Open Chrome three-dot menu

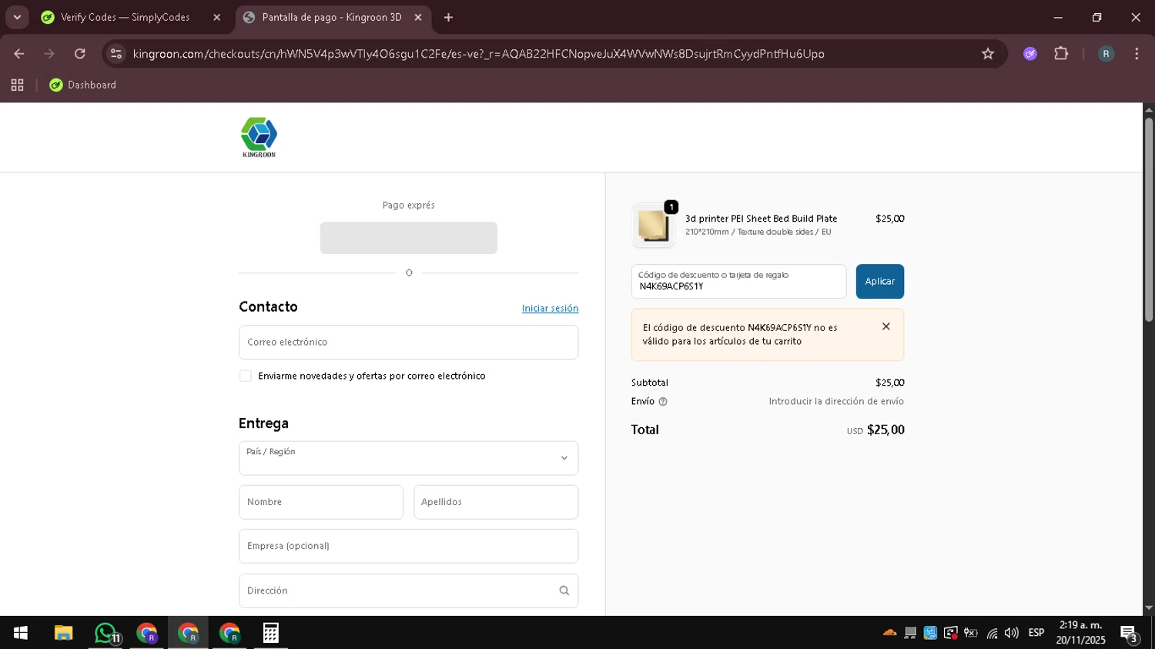pos(1137,54)
